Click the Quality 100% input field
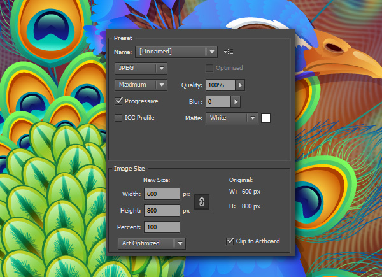Image resolution: width=382 pixels, height=277 pixels. [x=220, y=85]
